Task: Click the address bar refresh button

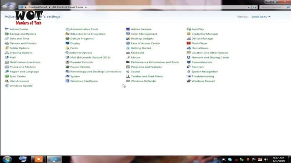Action: pos(254,7)
